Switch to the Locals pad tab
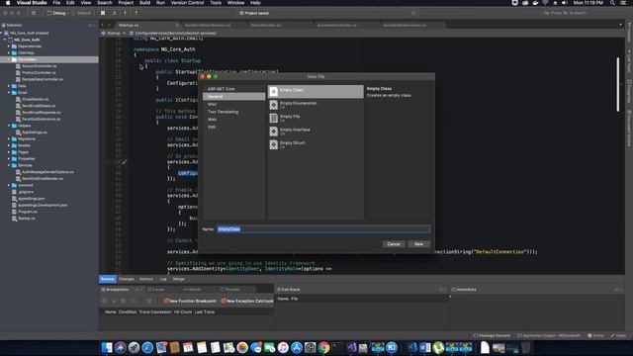633x356 pixels. pyautogui.click(x=156, y=290)
